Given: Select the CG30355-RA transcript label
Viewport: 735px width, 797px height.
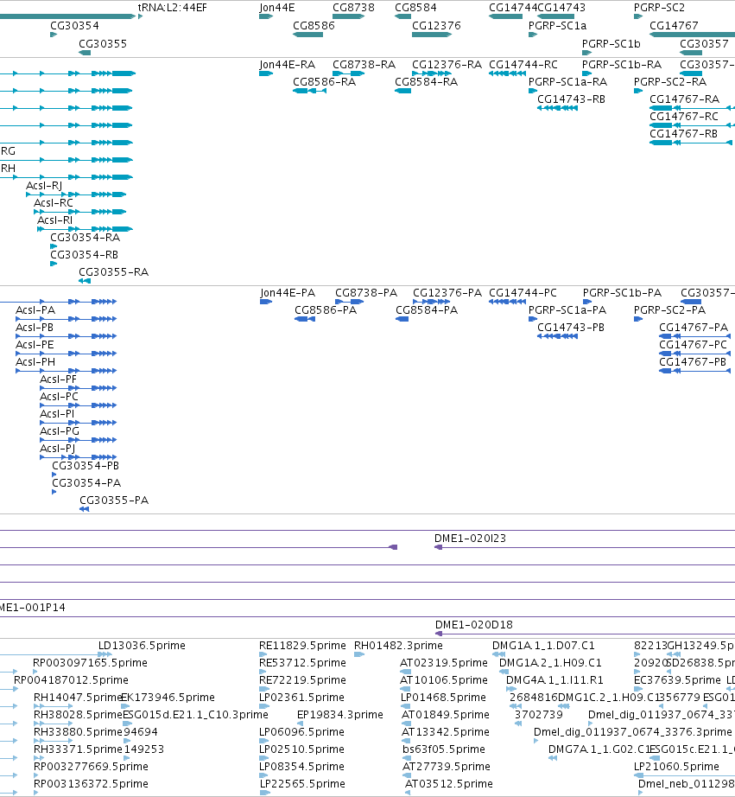Looking at the screenshot, I should pos(114,272).
